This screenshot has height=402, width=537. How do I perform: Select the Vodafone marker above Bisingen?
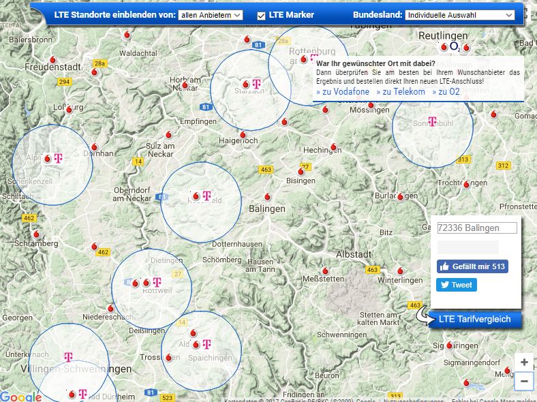[301, 171]
